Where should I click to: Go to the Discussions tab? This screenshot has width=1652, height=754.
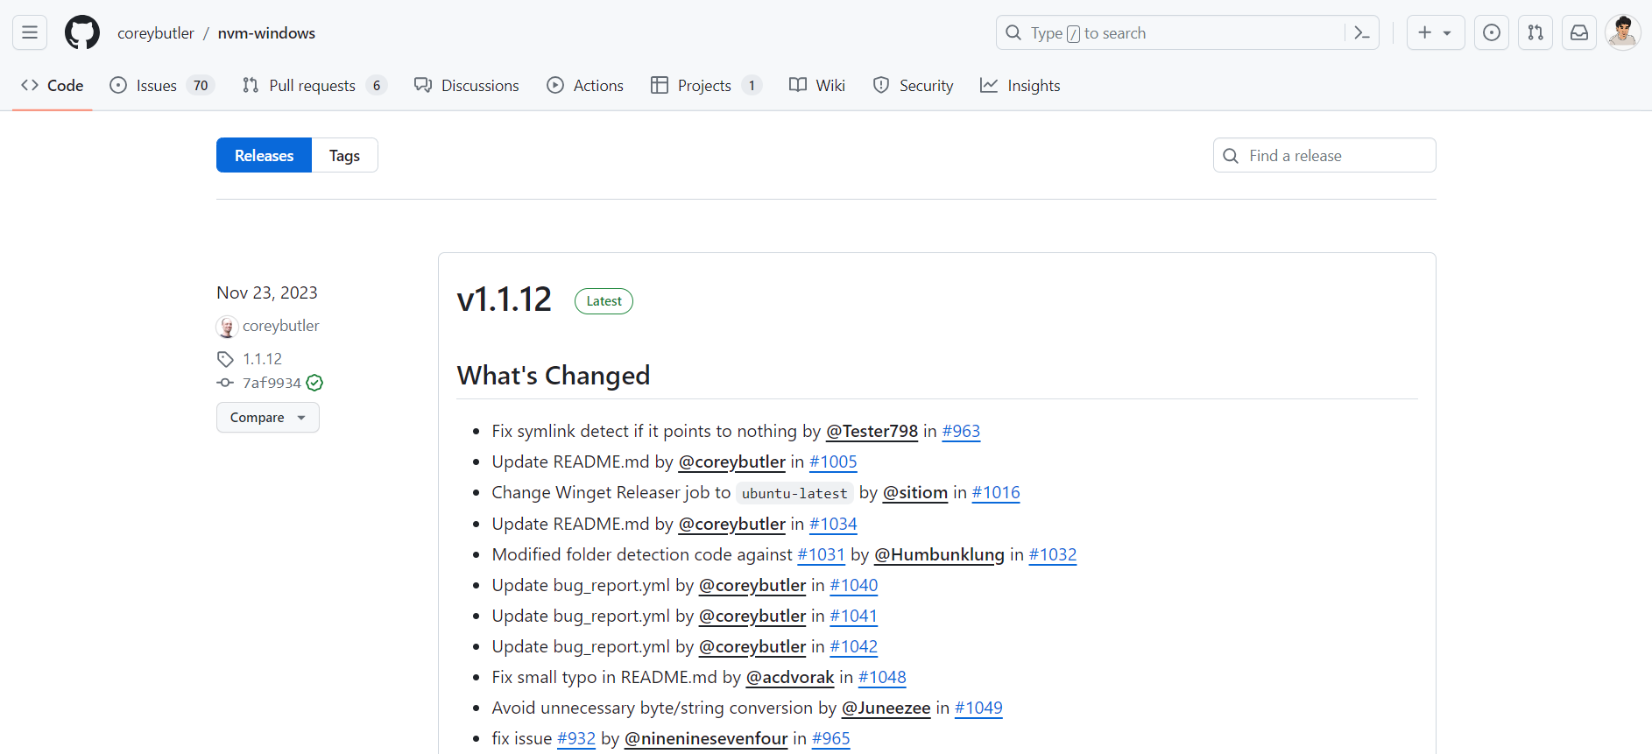(x=467, y=85)
